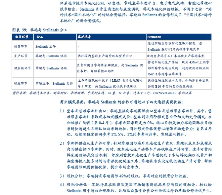
Task: Click list item '1) 整车及售后零部件出口'
Action: [x=136, y=123]
